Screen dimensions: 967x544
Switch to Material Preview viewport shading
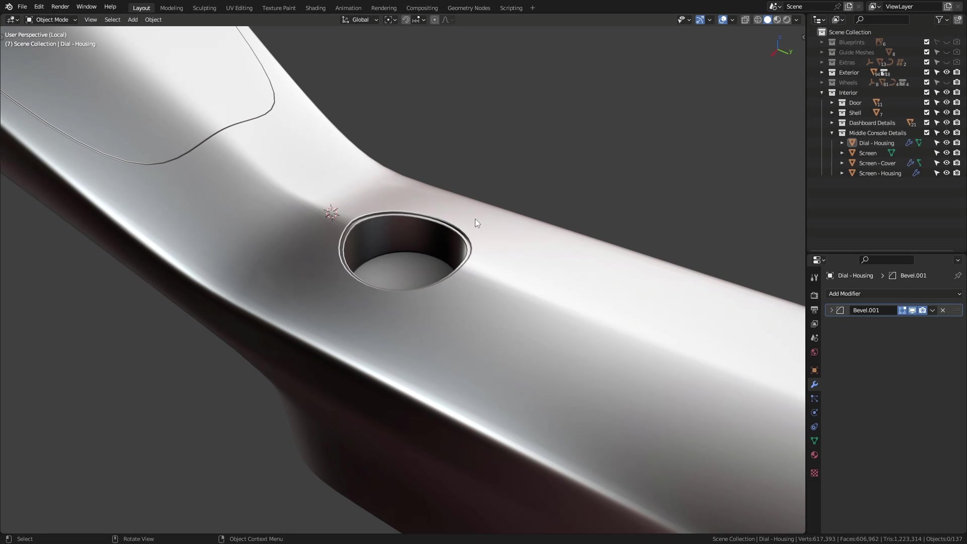tap(777, 20)
